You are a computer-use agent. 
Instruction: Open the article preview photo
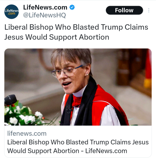pos(78,87)
